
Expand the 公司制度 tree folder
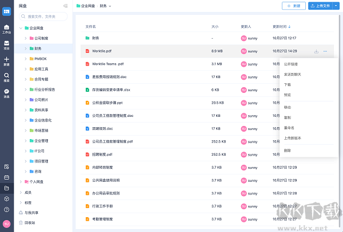coord(25,38)
